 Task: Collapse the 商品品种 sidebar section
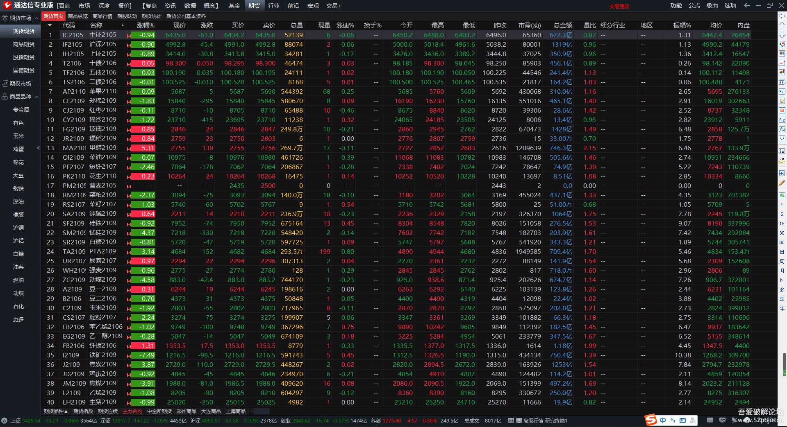(37, 97)
